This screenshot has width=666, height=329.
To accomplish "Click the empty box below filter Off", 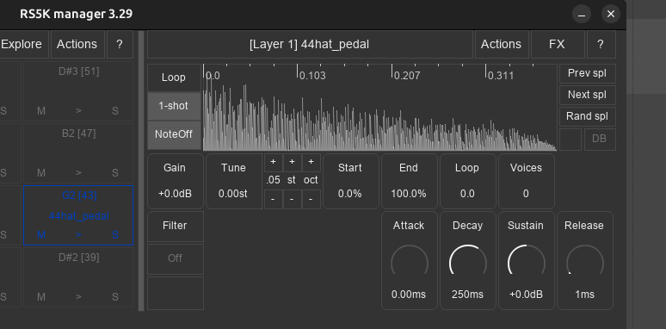I will pos(175,293).
